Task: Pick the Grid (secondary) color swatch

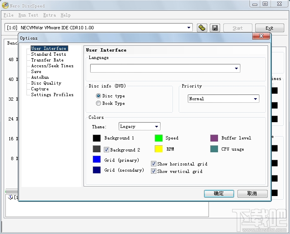Action: pyautogui.click(x=96, y=170)
